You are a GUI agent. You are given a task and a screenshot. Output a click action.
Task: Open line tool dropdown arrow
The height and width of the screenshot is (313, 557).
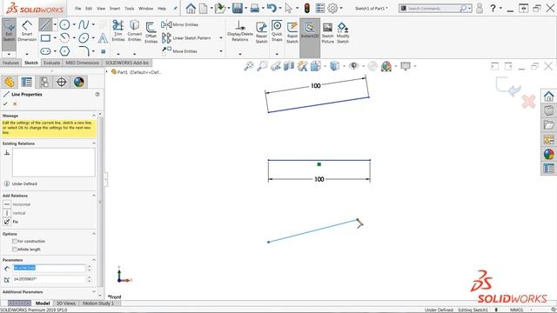[55, 25]
